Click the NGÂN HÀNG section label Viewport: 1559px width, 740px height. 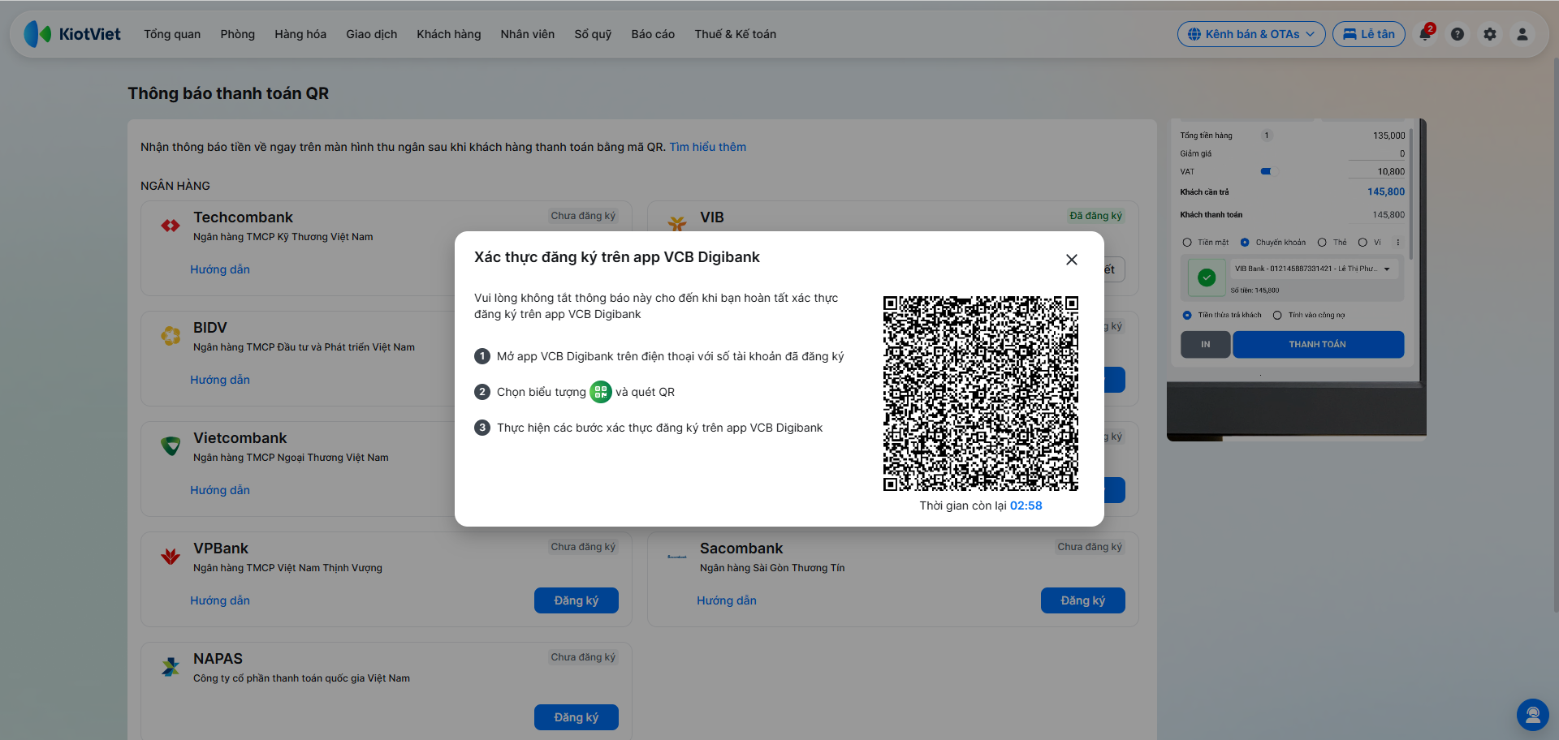pyautogui.click(x=175, y=186)
